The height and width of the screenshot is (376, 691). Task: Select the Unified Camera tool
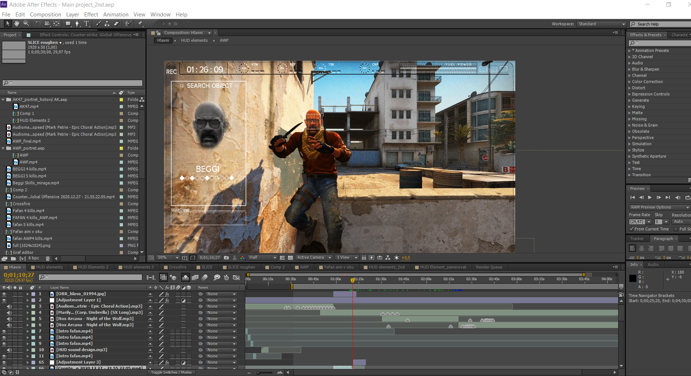[47, 23]
